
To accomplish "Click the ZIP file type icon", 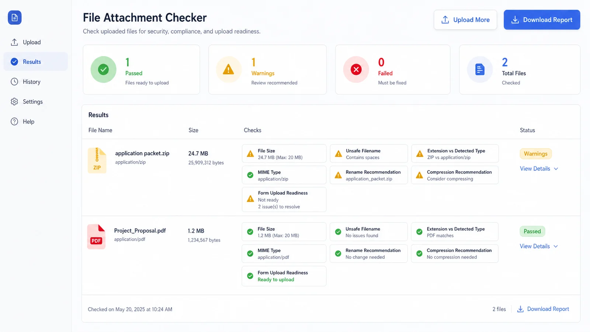I will pos(97,160).
